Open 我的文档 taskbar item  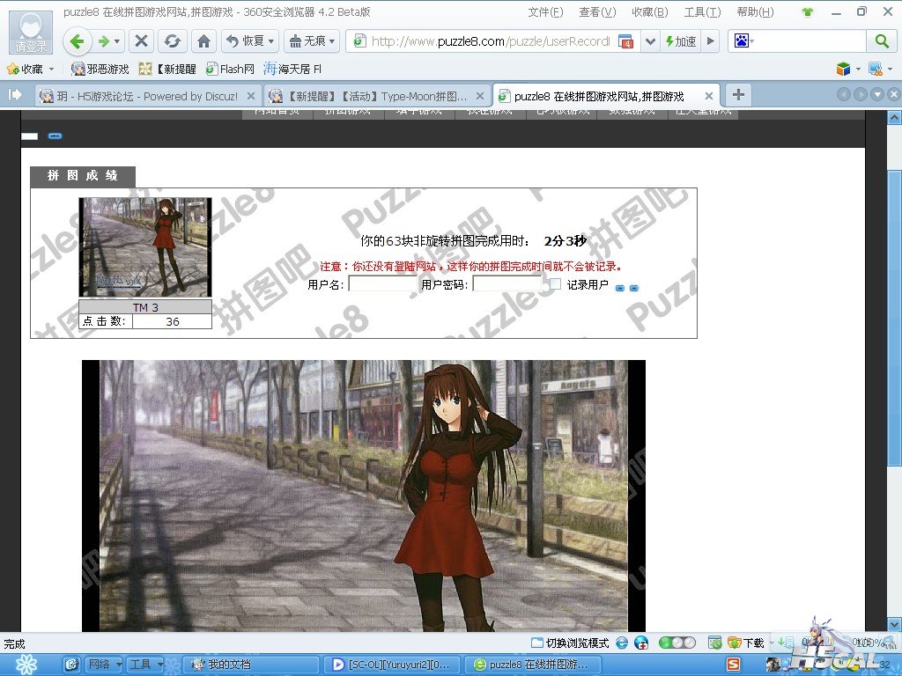pyautogui.click(x=251, y=665)
